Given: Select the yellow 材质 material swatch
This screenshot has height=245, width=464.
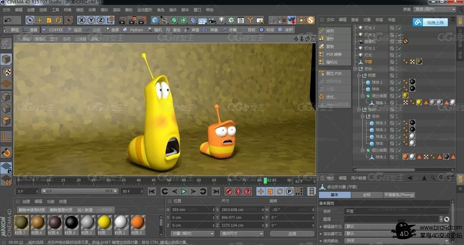Looking at the screenshot, I should click(104, 225).
